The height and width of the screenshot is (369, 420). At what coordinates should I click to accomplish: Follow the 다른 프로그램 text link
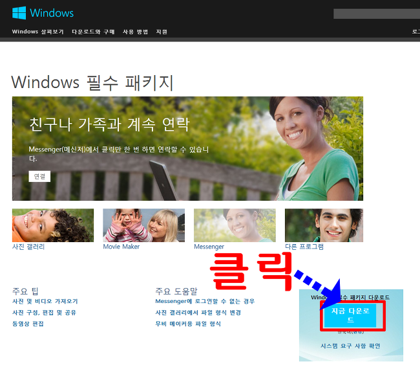point(304,247)
